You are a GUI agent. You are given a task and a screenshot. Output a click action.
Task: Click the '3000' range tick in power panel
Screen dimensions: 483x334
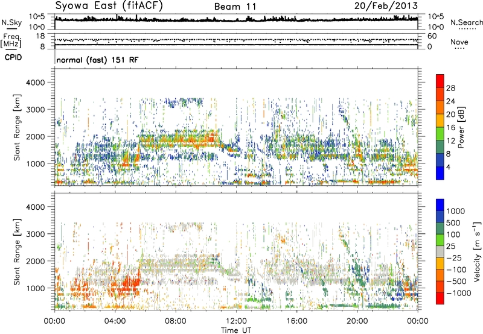pyautogui.click(x=36, y=110)
